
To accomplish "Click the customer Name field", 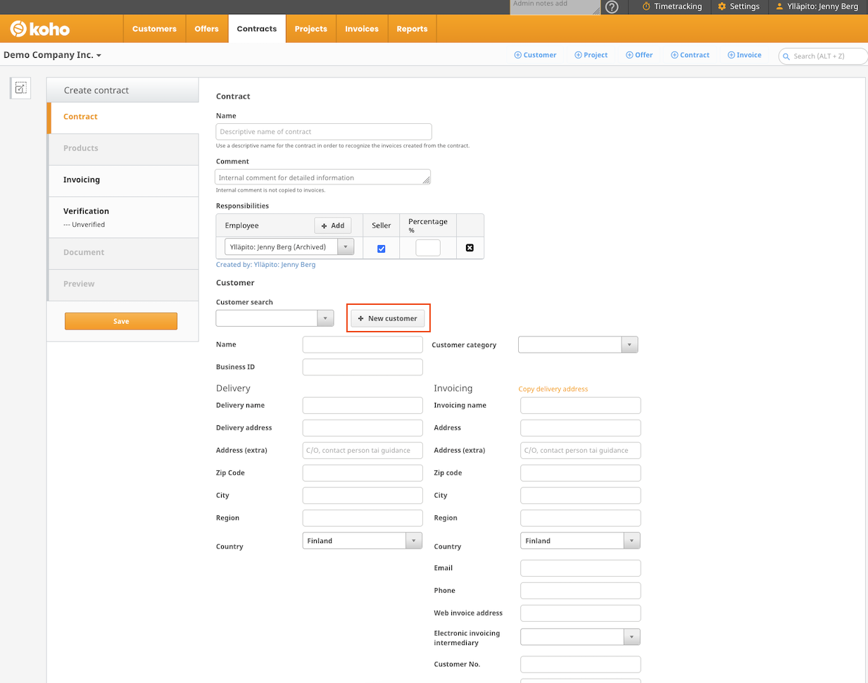I will 363,344.
